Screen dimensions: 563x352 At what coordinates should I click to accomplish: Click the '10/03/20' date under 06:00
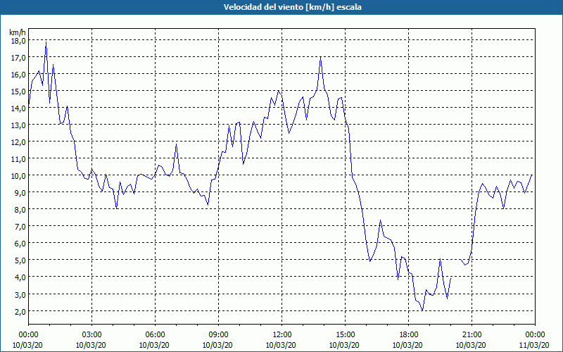pyautogui.click(x=154, y=345)
